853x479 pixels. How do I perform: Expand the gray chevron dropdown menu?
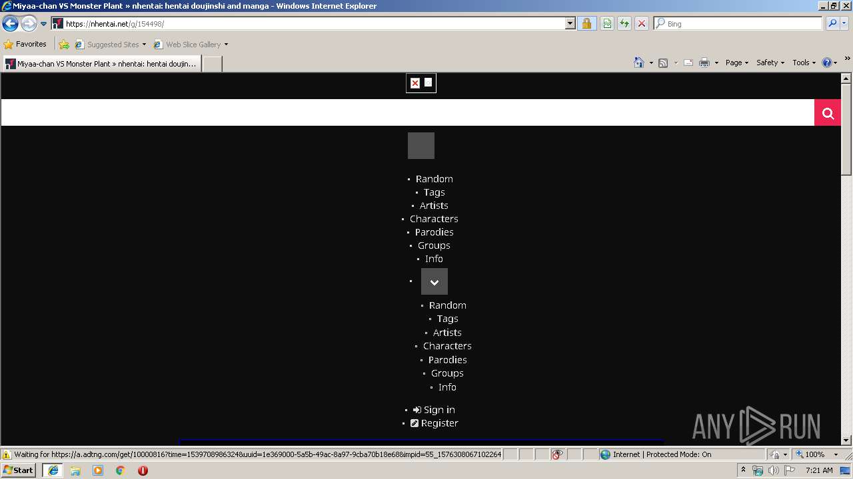[434, 281]
